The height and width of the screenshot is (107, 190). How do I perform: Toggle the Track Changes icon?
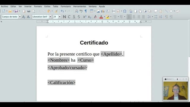[160, 11]
